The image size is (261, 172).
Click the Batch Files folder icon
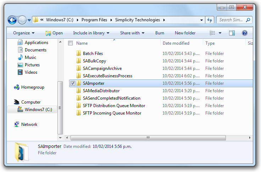78,53
